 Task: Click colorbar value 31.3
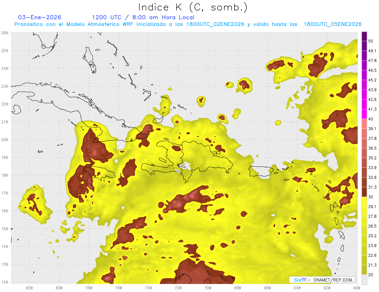tap(372, 187)
